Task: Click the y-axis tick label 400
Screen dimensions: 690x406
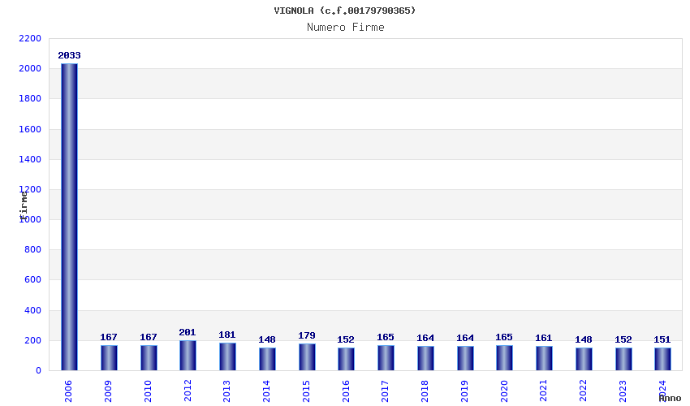Action: (32, 310)
